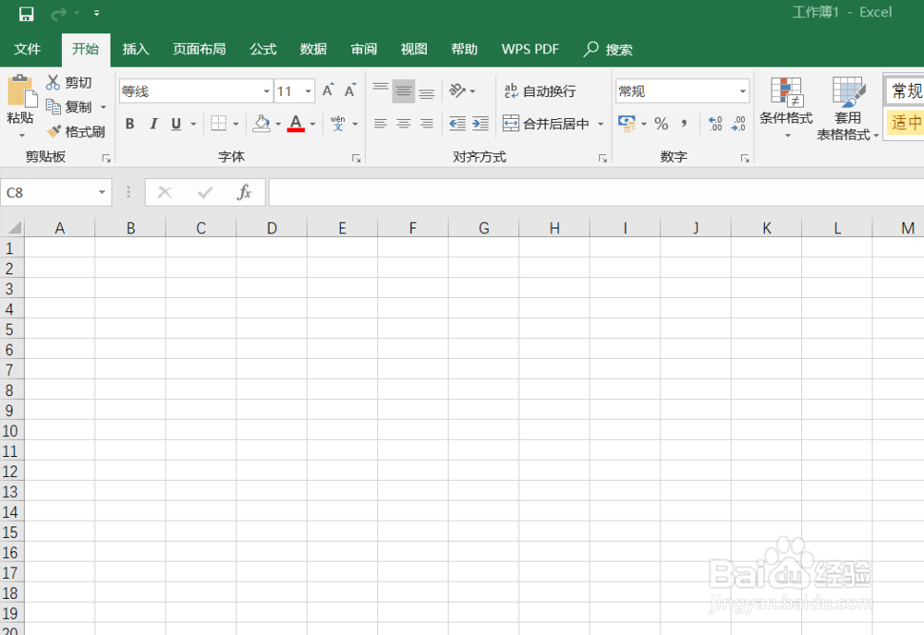The height and width of the screenshot is (635, 924).
Task: Toggle center alignment in 对齐方式 group
Action: [x=403, y=123]
